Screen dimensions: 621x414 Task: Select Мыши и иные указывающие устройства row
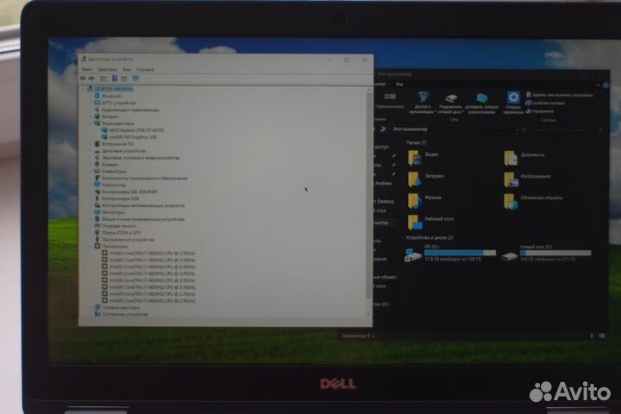pos(143,219)
